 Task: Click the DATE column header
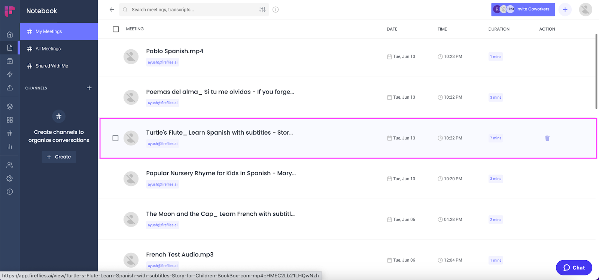[x=392, y=29]
